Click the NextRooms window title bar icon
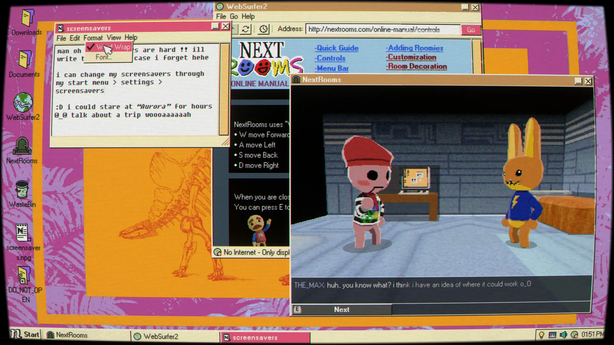The width and height of the screenshot is (614, 345). (296, 80)
